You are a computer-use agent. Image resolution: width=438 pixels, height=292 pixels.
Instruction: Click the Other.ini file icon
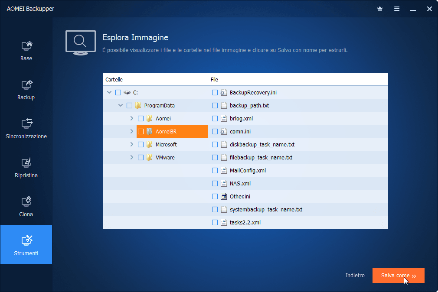(x=224, y=197)
